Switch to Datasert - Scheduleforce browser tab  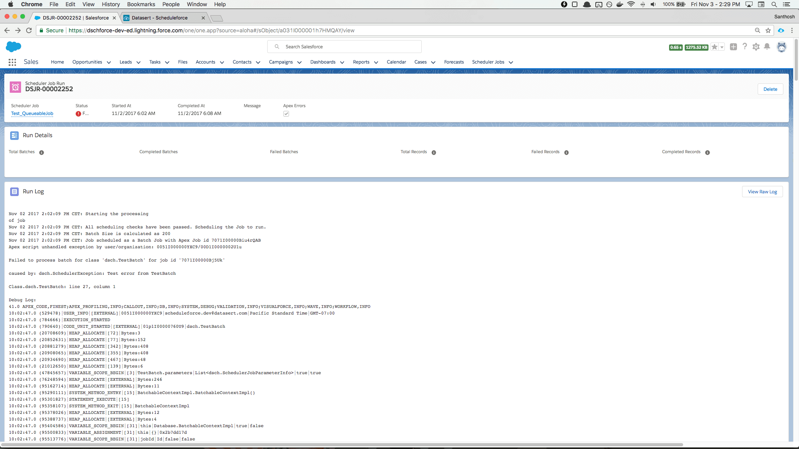(x=160, y=18)
